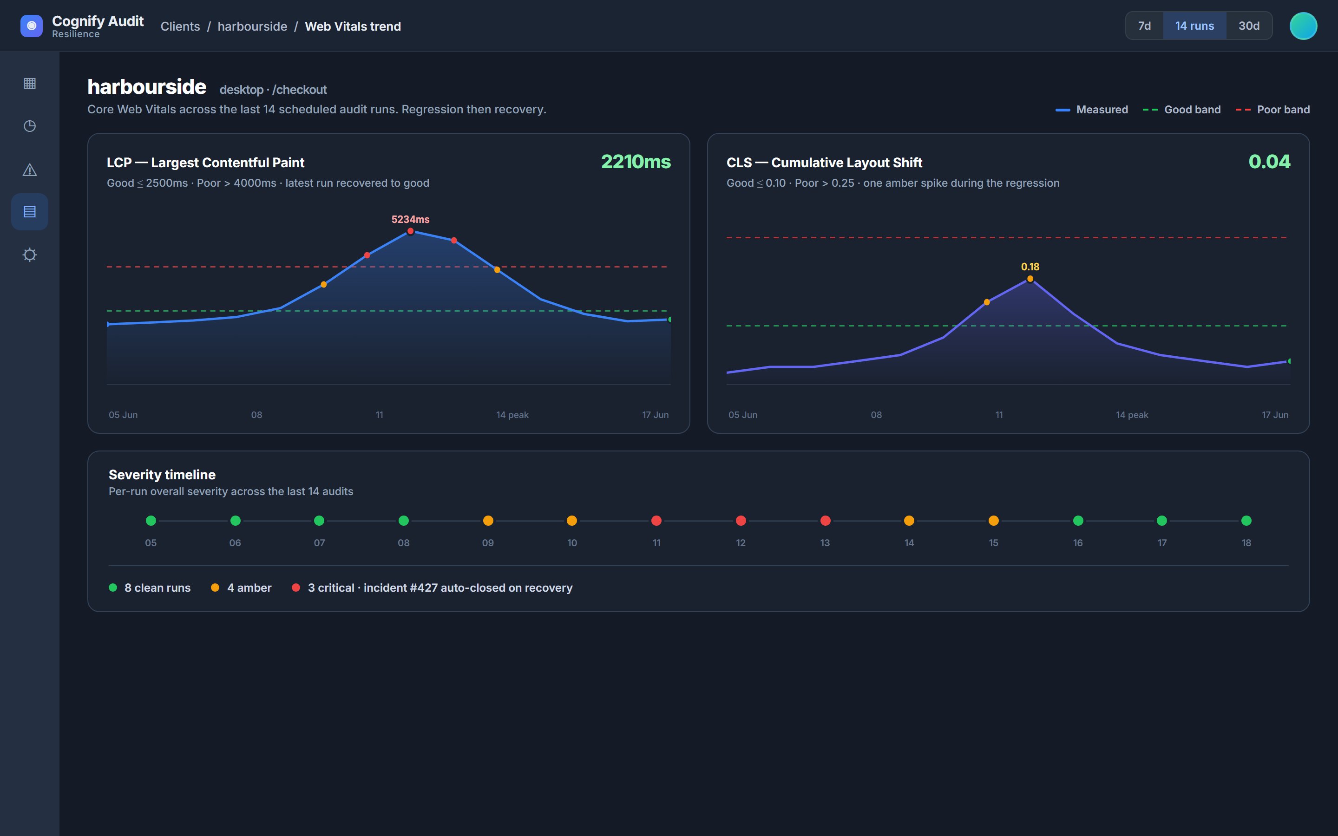Click LCP — Largest Contentful Paint title
This screenshot has height=836, width=1338.
coord(206,163)
